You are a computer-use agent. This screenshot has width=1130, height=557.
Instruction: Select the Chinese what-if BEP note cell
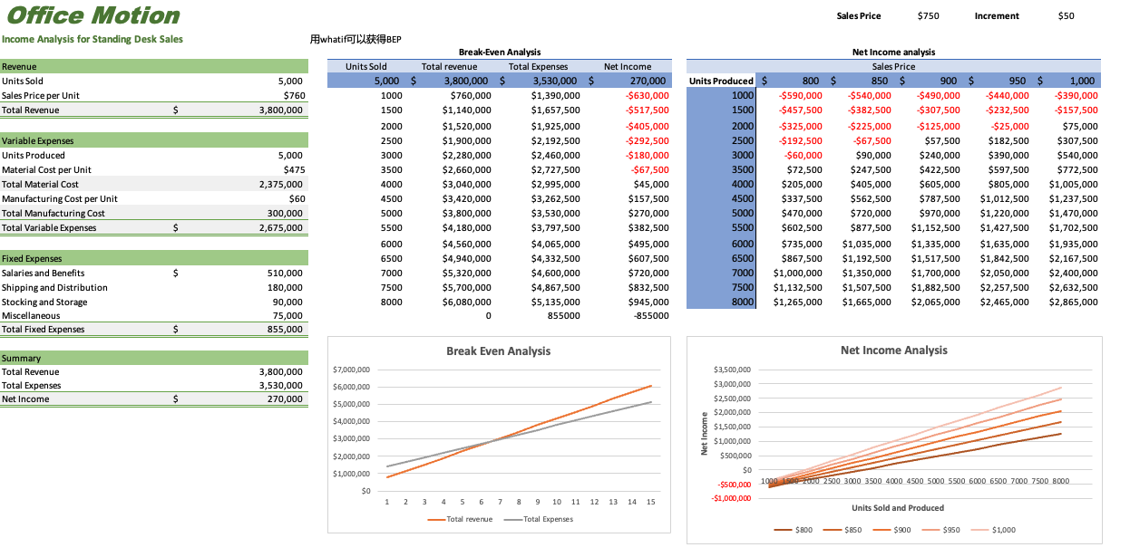(356, 39)
